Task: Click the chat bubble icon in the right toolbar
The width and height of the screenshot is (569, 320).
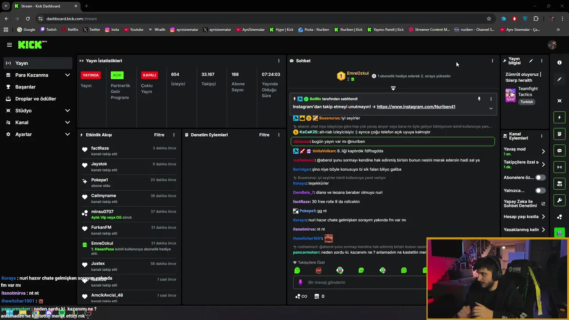Action: tap(559, 151)
